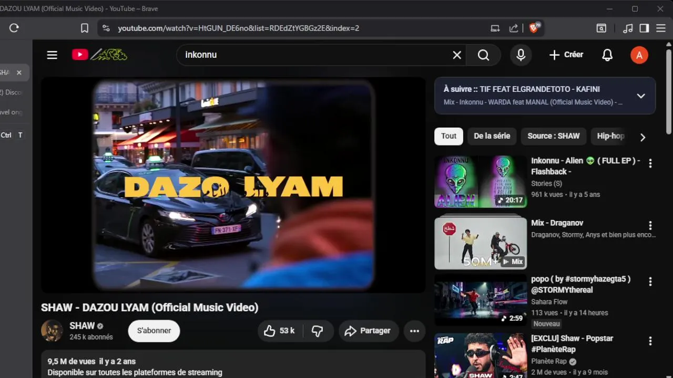Viewport: 673px width, 378px height.
Task: Expand the video description box
Action: tap(233, 364)
